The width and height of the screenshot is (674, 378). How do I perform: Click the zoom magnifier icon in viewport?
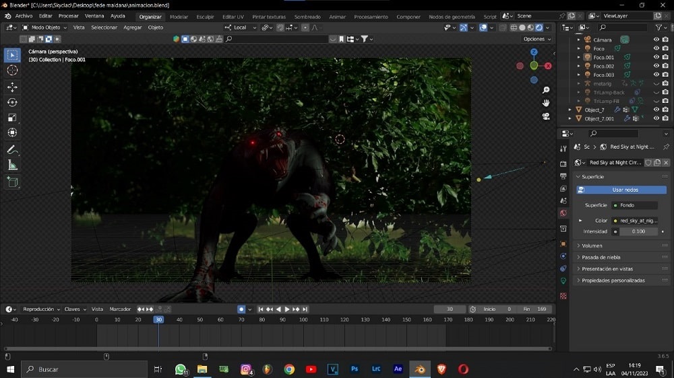(x=546, y=90)
